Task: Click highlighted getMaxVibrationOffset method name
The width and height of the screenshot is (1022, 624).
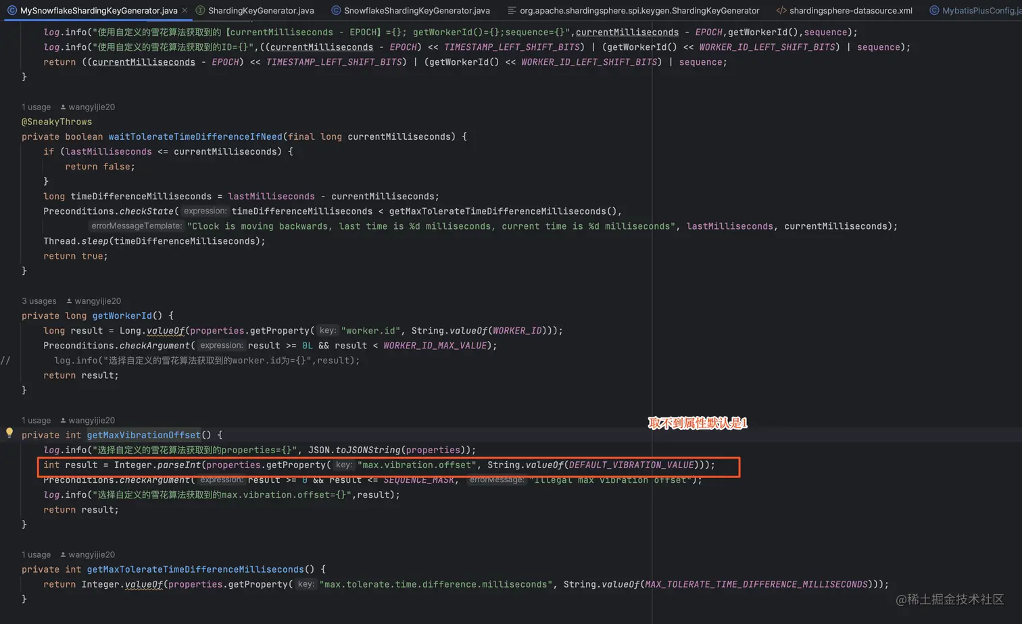Action: tap(144, 435)
